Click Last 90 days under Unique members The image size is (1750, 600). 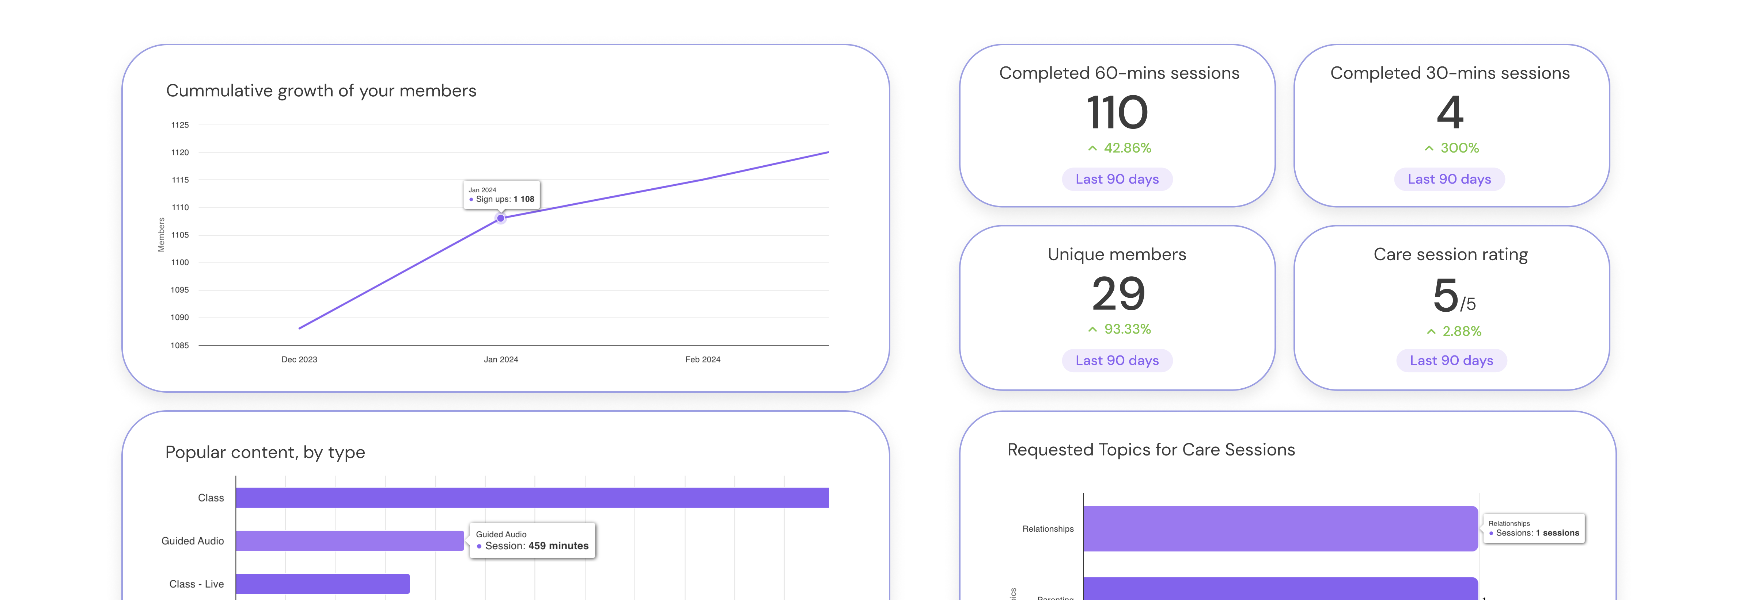coord(1117,361)
